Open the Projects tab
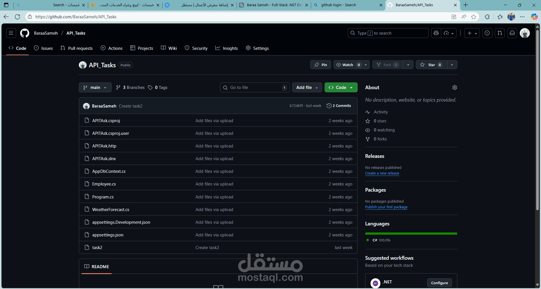 point(142,48)
